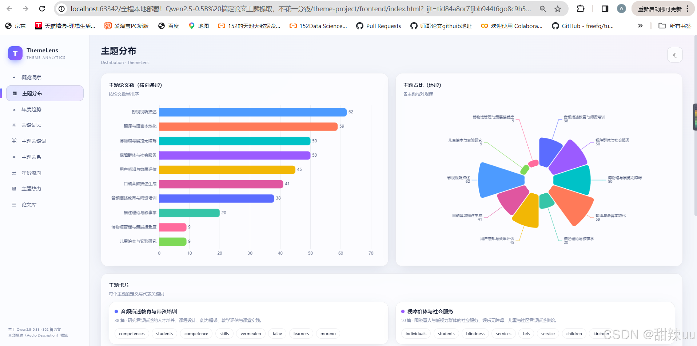
Task: Open GitHub - freefq bookmark
Action: [583, 26]
